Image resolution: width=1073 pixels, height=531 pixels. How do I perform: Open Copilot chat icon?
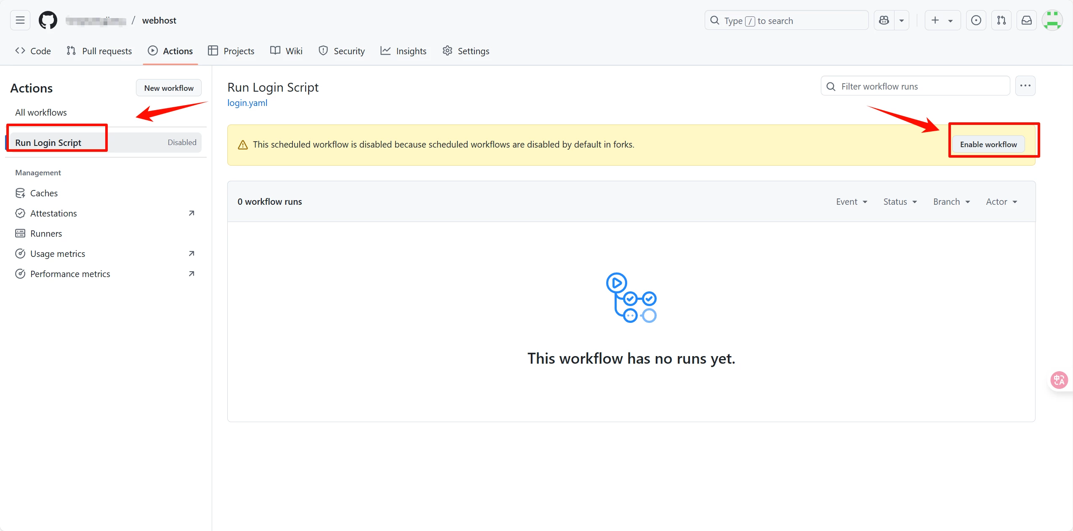884,20
